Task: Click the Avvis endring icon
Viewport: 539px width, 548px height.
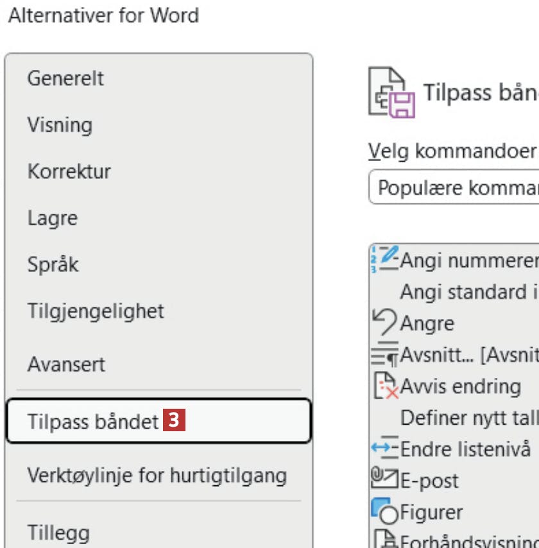Action: point(386,386)
